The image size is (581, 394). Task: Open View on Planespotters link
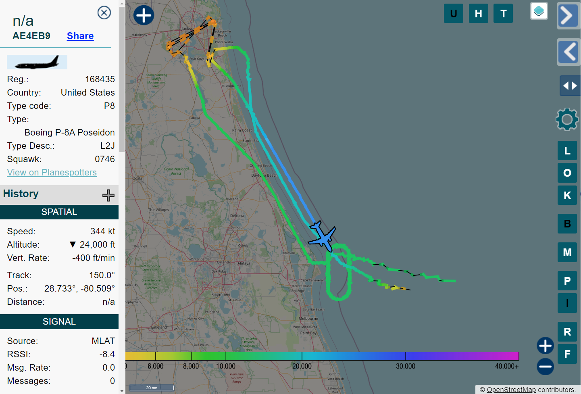pos(52,172)
